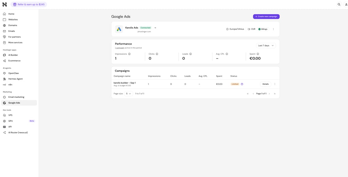348x177 pixels.
Task: Click the Billings button
Action: point(263,29)
